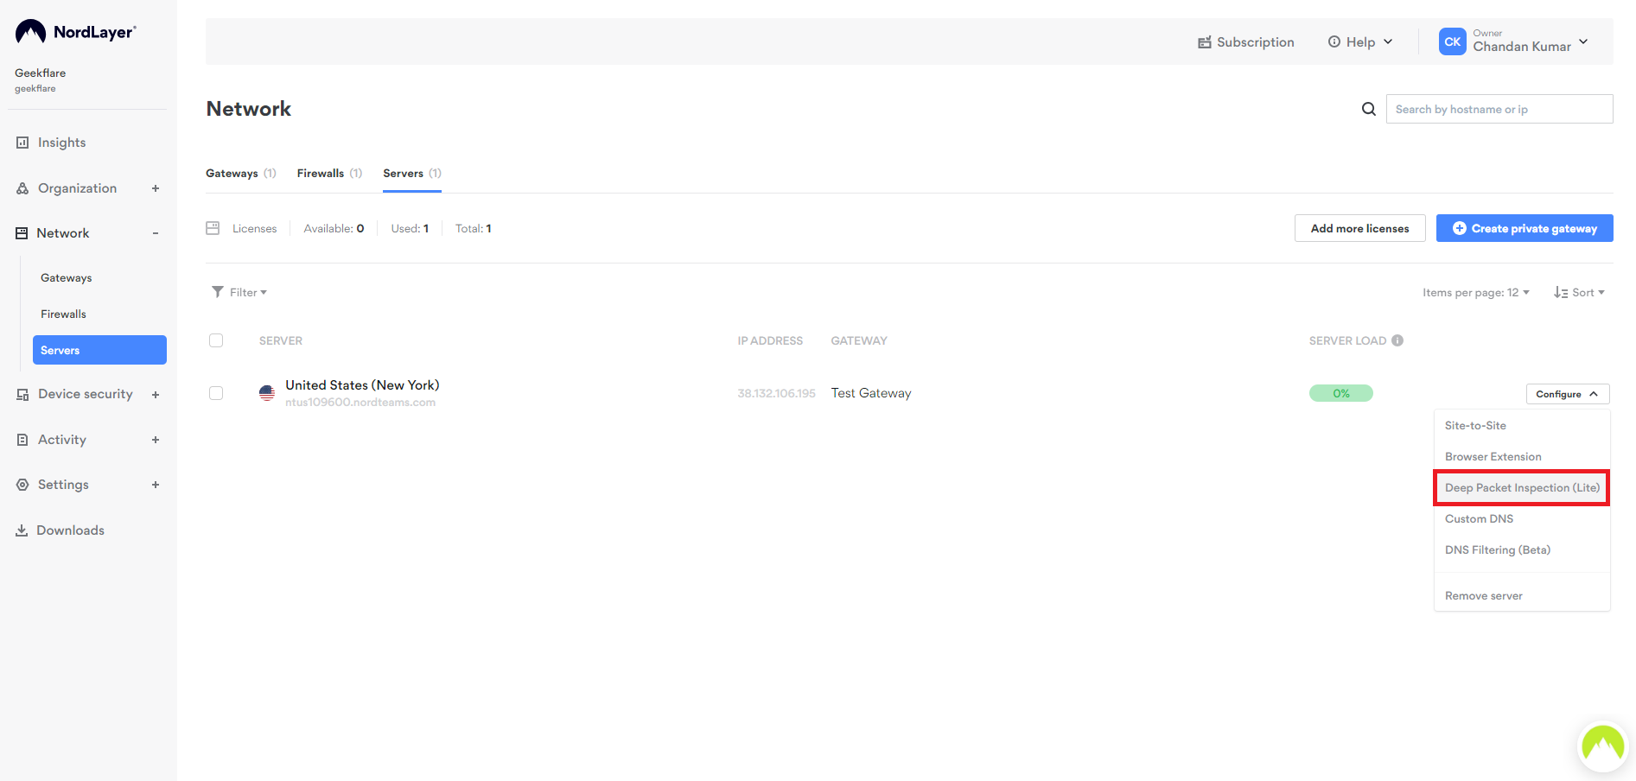1636x781 pixels.
Task: Expand the Settings section
Action: pos(156,485)
